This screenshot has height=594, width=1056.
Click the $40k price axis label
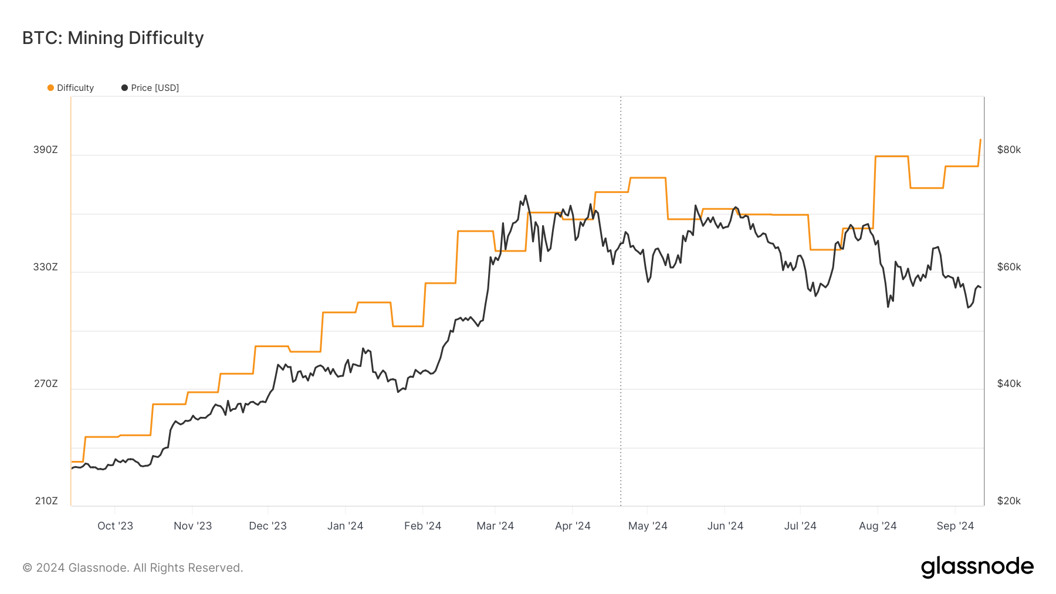[x=1009, y=384]
